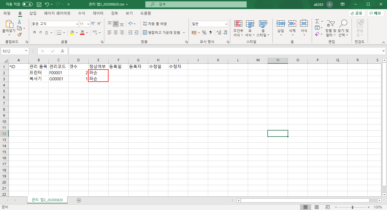Click Merge and Center (병합하고 가운데 맞춤)
Screen dimensions: 387x210
pyautogui.click(x=164, y=33)
